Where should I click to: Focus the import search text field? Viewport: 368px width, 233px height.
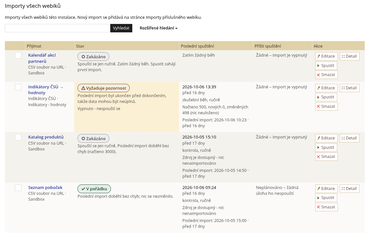pos(57,28)
